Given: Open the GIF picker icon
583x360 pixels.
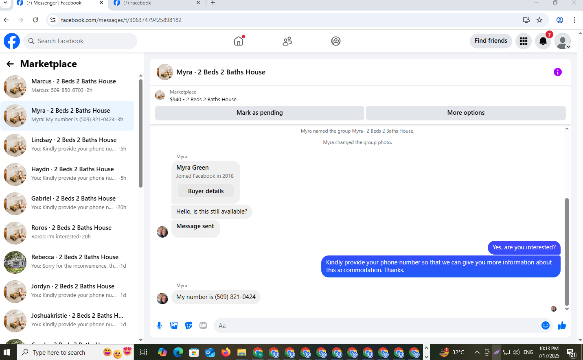Looking at the screenshot, I should 203,325.
